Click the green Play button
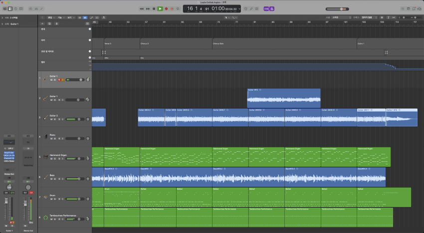424x233 pixels. (x=160, y=8)
